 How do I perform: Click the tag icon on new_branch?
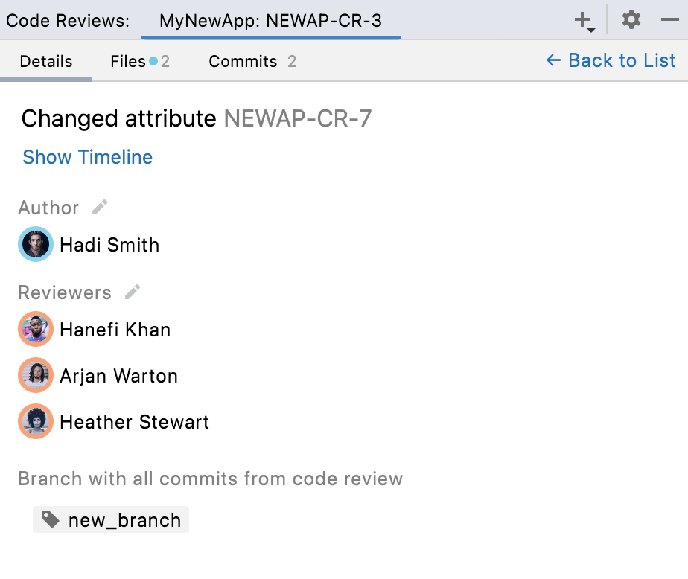click(x=51, y=520)
